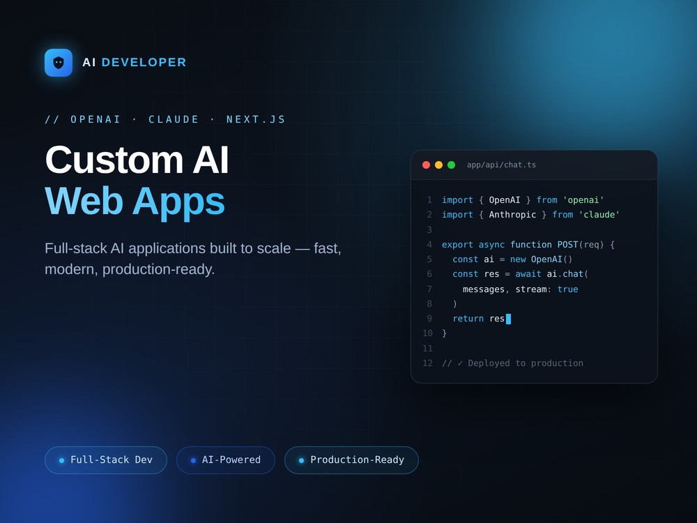Click the "Web Apps" blue headline
The height and width of the screenshot is (523, 697).
coord(135,202)
